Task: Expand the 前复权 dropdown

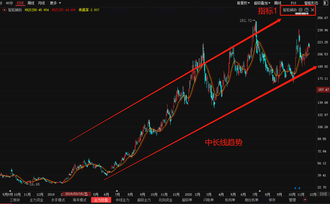Action: [243, 3]
